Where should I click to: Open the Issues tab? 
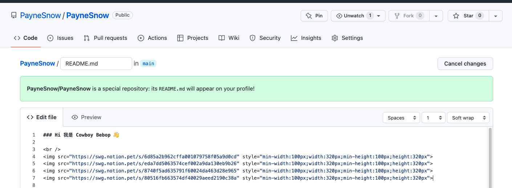(x=60, y=38)
